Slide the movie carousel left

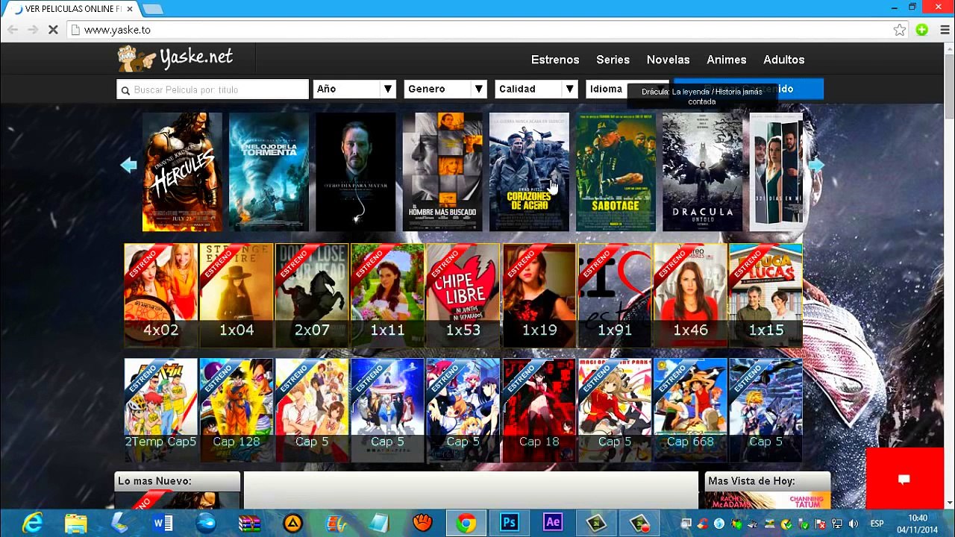(129, 166)
